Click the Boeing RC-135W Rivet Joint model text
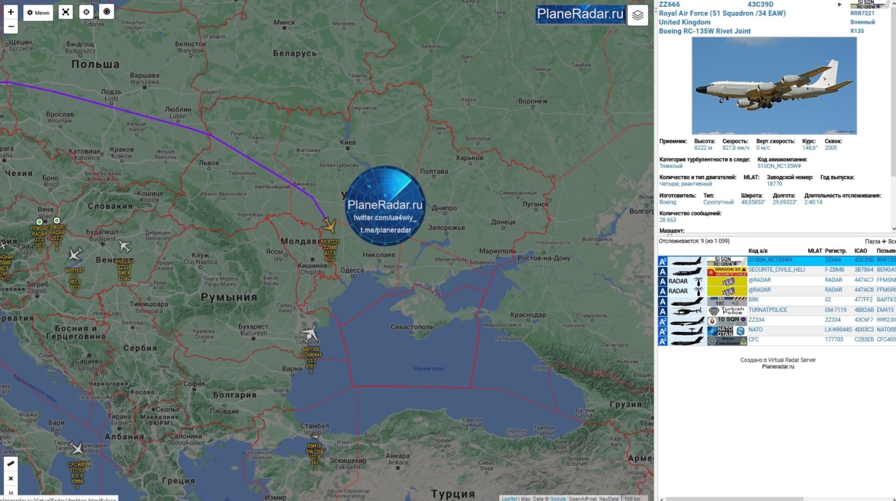Viewport: 896px width, 501px height. coord(704,31)
